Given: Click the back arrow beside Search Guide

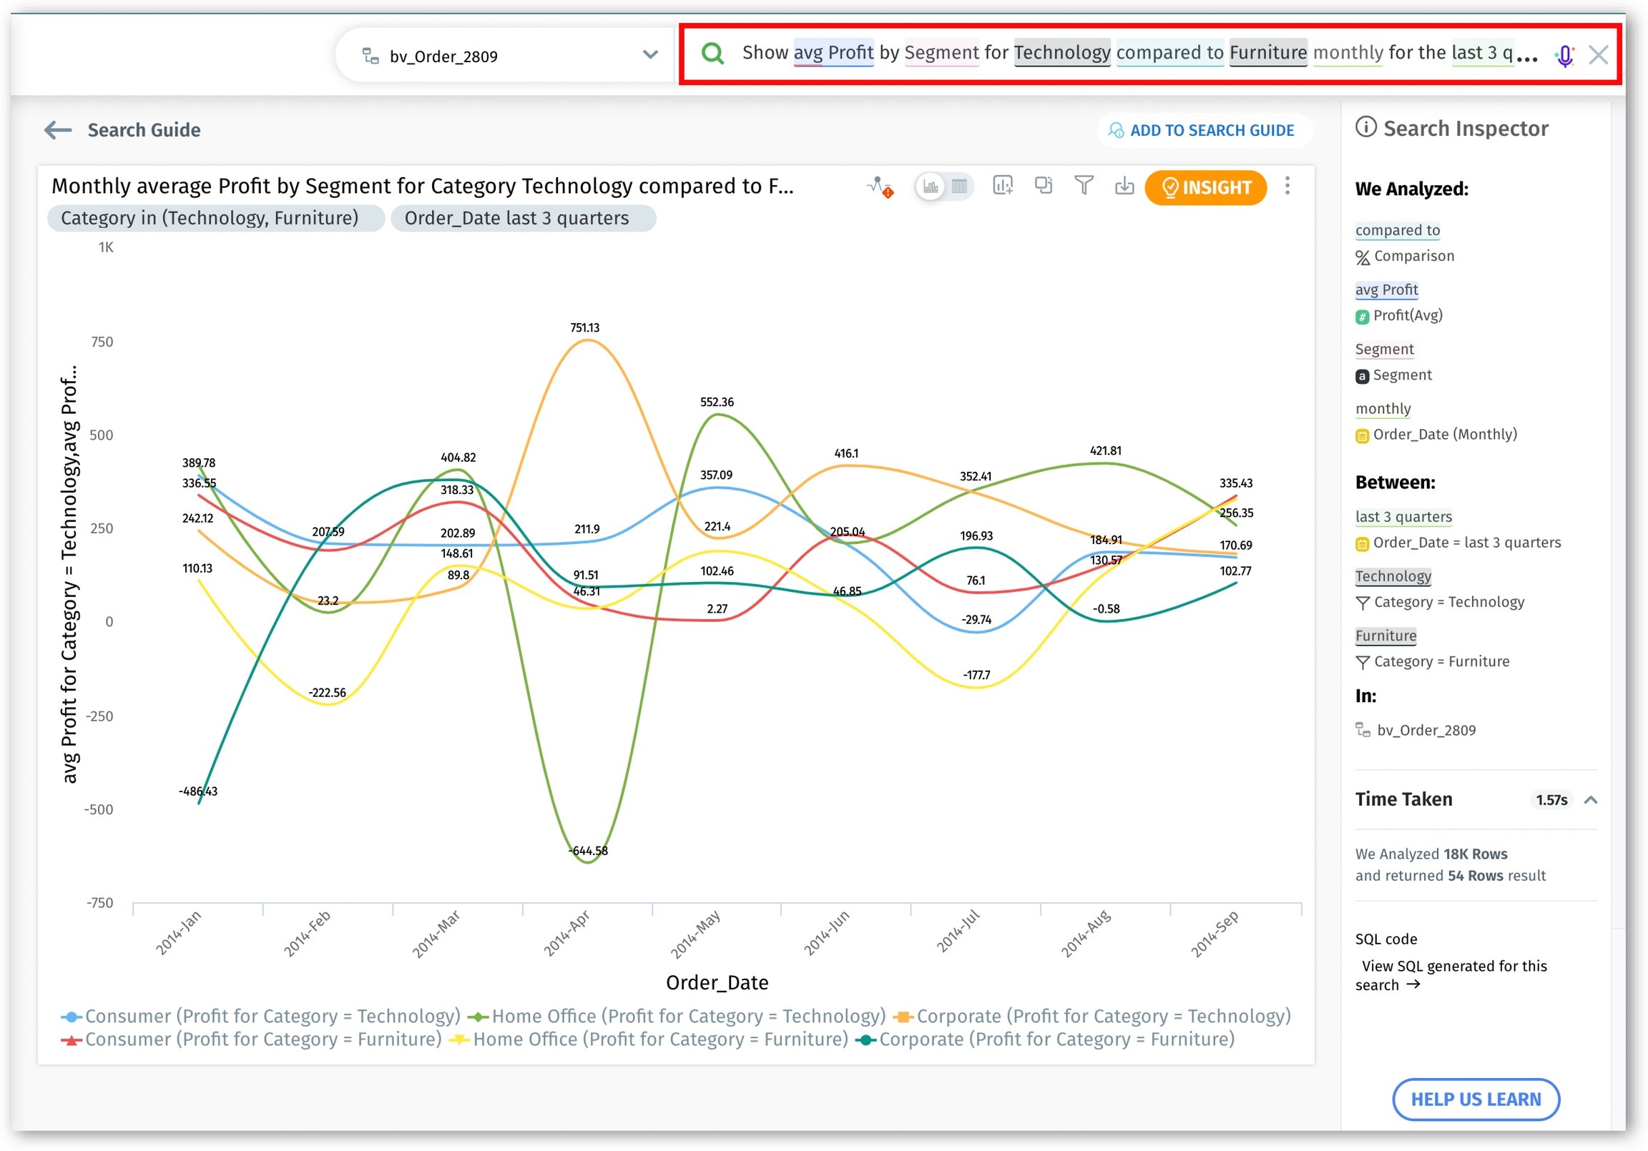Looking at the screenshot, I should [58, 130].
